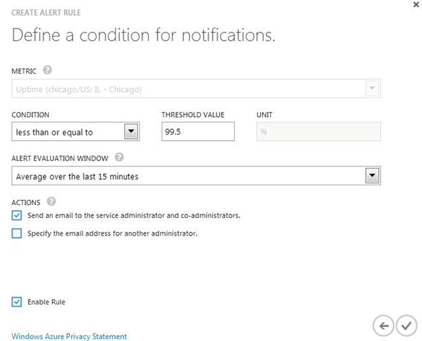
Task: Click the Enable Rule label text
Action: coord(46,302)
